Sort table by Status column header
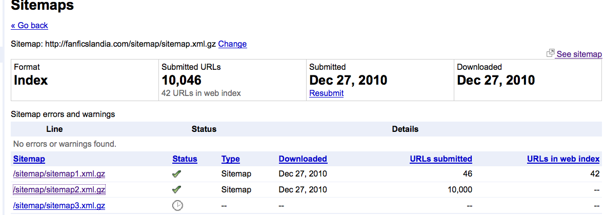This screenshot has height=215, width=604. click(185, 159)
